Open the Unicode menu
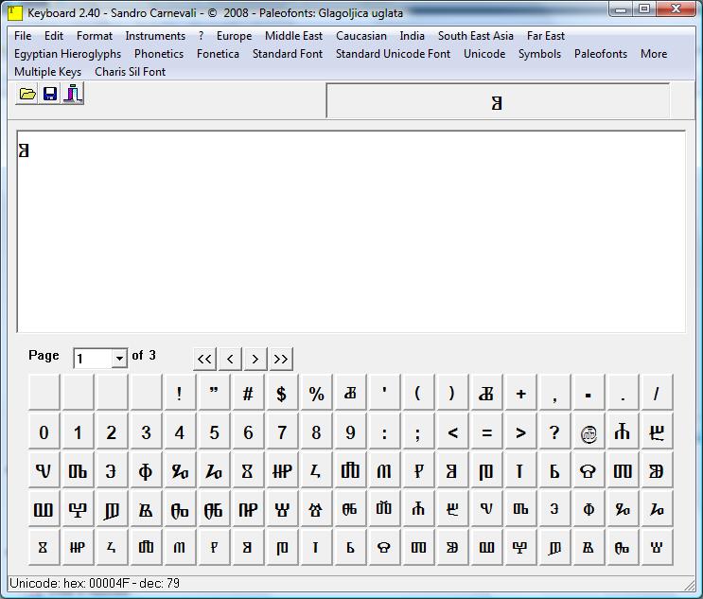This screenshot has width=703, height=599. [x=484, y=54]
